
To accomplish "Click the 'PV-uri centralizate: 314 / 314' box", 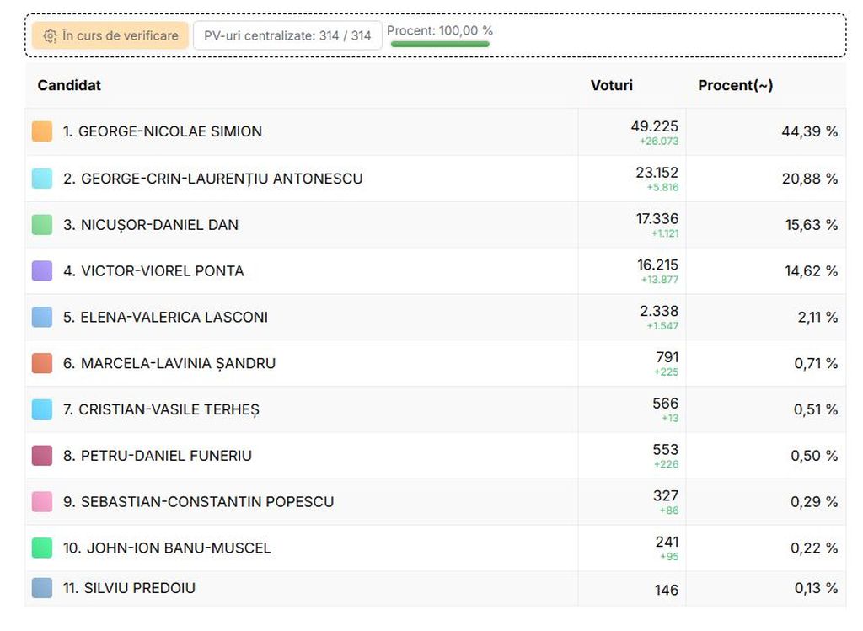I will coord(287,35).
